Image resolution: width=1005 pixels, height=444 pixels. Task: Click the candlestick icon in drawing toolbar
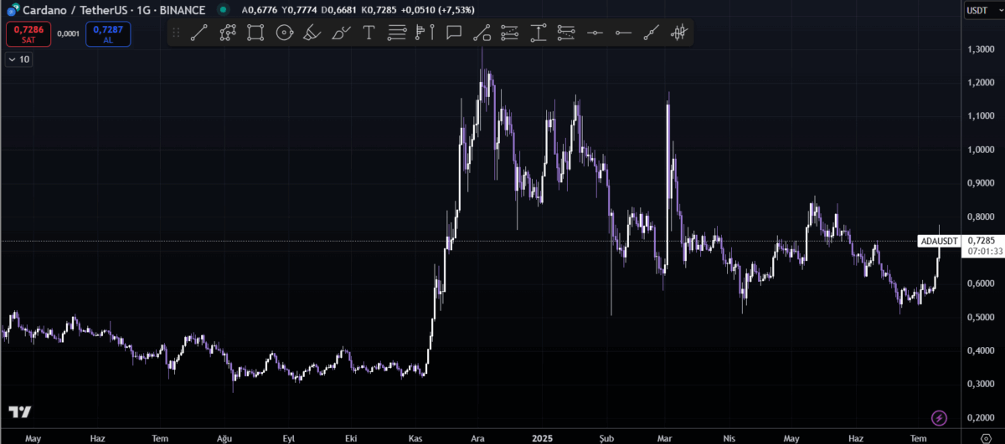point(680,33)
